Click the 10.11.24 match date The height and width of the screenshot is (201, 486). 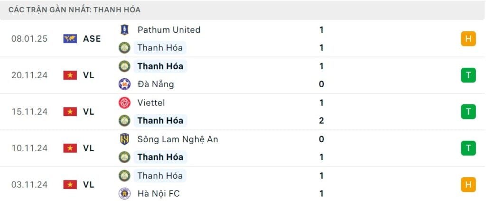click(29, 148)
